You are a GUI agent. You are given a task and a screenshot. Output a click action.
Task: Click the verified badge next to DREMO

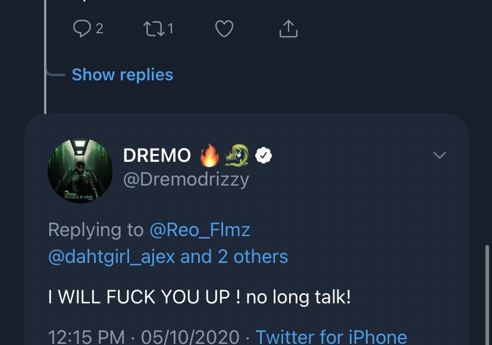click(x=264, y=156)
